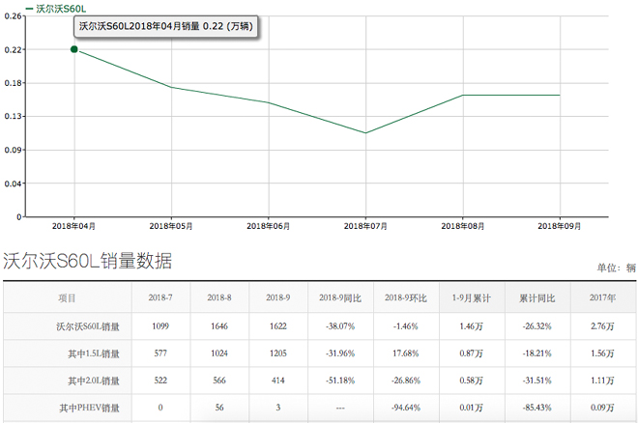The width and height of the screenshot is (638, 423).
Task: Click the 17.68% cell
Action: click(x=406, y=353)
